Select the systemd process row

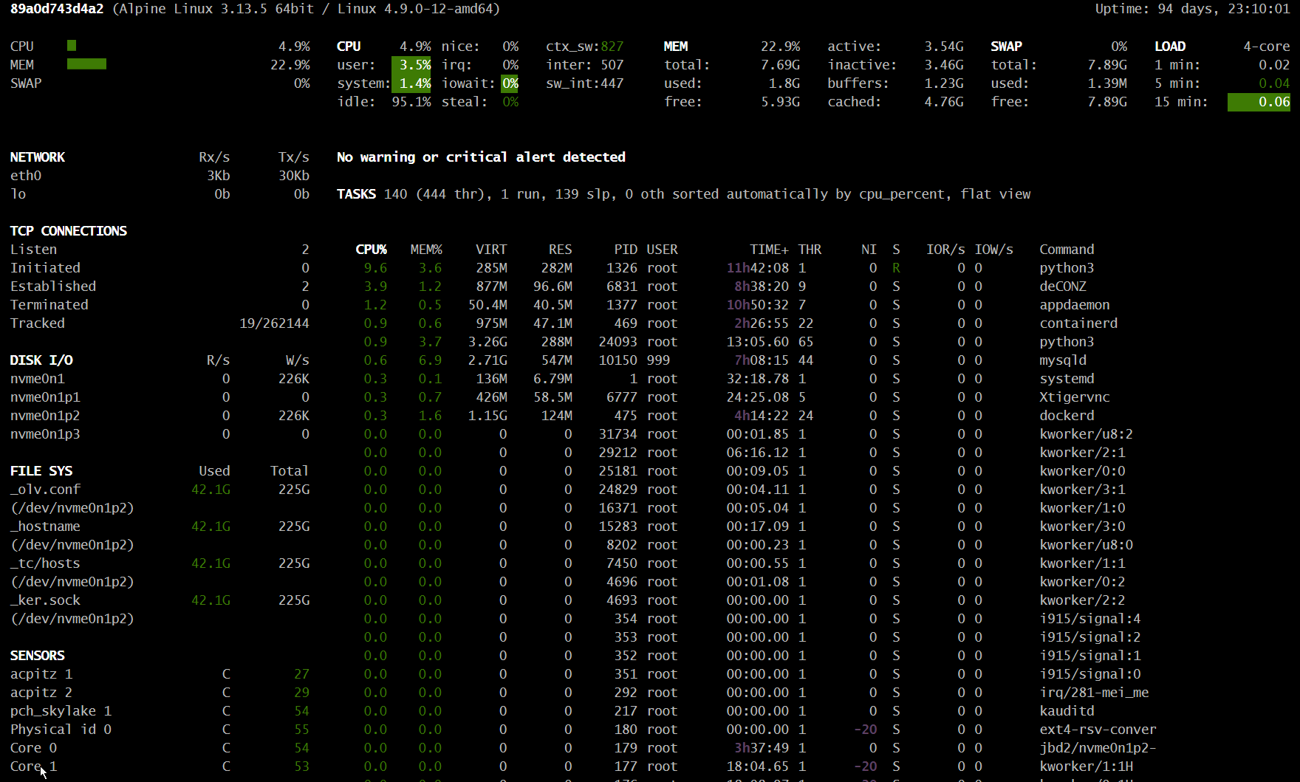click(729, 379)
